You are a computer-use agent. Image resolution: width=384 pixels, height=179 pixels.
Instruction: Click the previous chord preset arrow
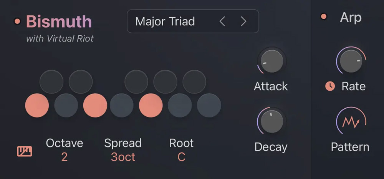click(x=222, y=22)
